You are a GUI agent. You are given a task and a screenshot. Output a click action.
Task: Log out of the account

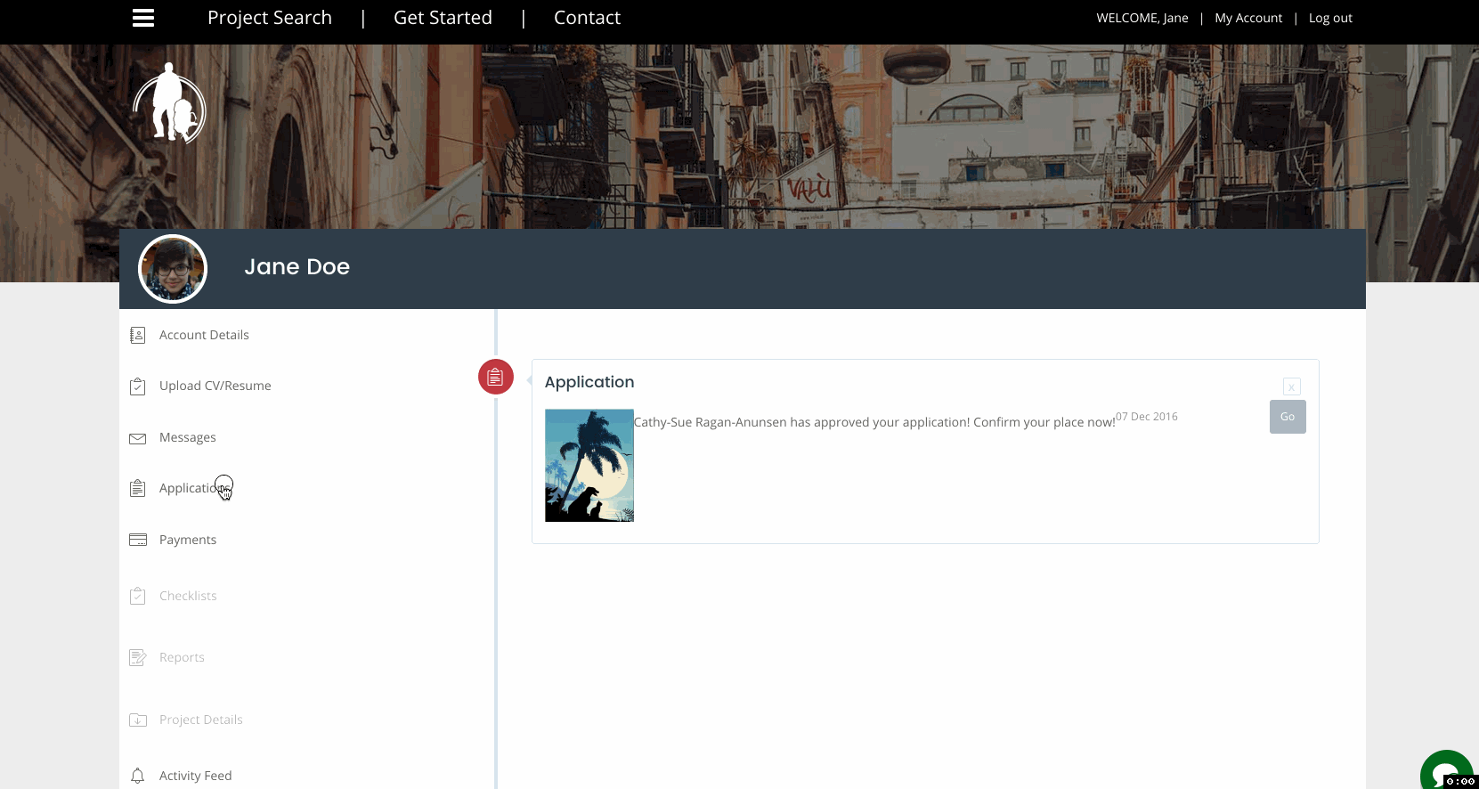tap(1330, 18)
